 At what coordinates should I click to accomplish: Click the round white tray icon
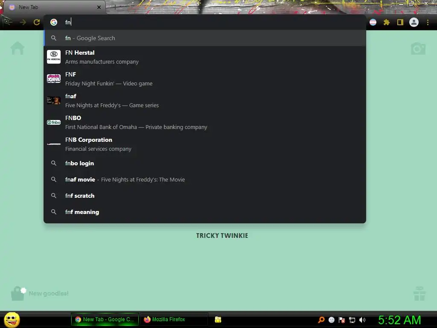331,320
